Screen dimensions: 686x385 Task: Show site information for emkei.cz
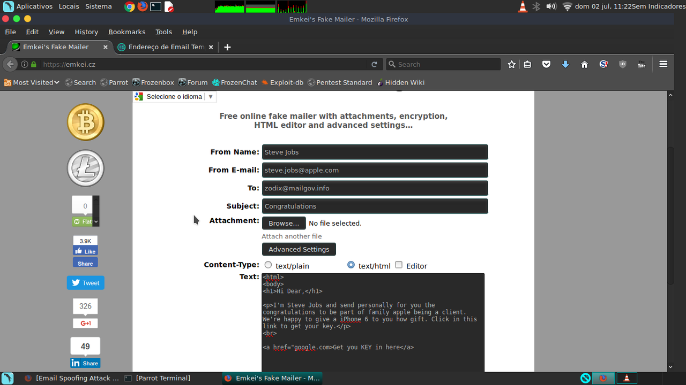coord(25,64)
